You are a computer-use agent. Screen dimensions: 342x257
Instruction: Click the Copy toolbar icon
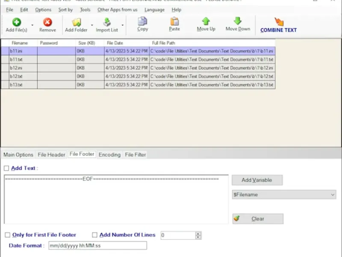click(142, 21)
